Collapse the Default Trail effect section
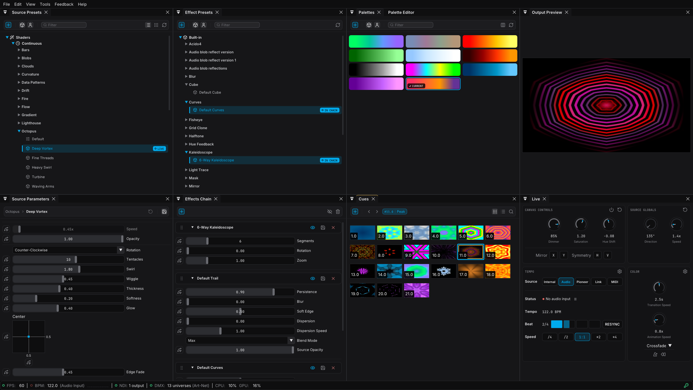The width and height of the screenshot is (693, 390). click(x=192, y=278)
